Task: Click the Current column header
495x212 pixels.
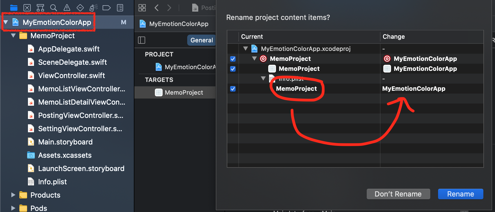Action: point(252,37)
